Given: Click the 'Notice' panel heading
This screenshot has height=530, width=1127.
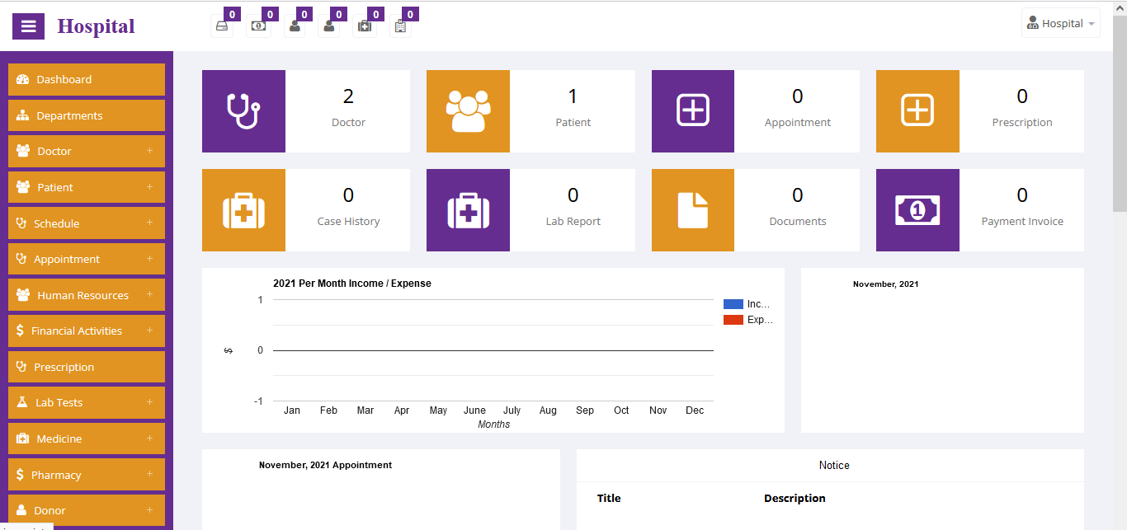Looking at the screenshot, I should coord(834,465).
